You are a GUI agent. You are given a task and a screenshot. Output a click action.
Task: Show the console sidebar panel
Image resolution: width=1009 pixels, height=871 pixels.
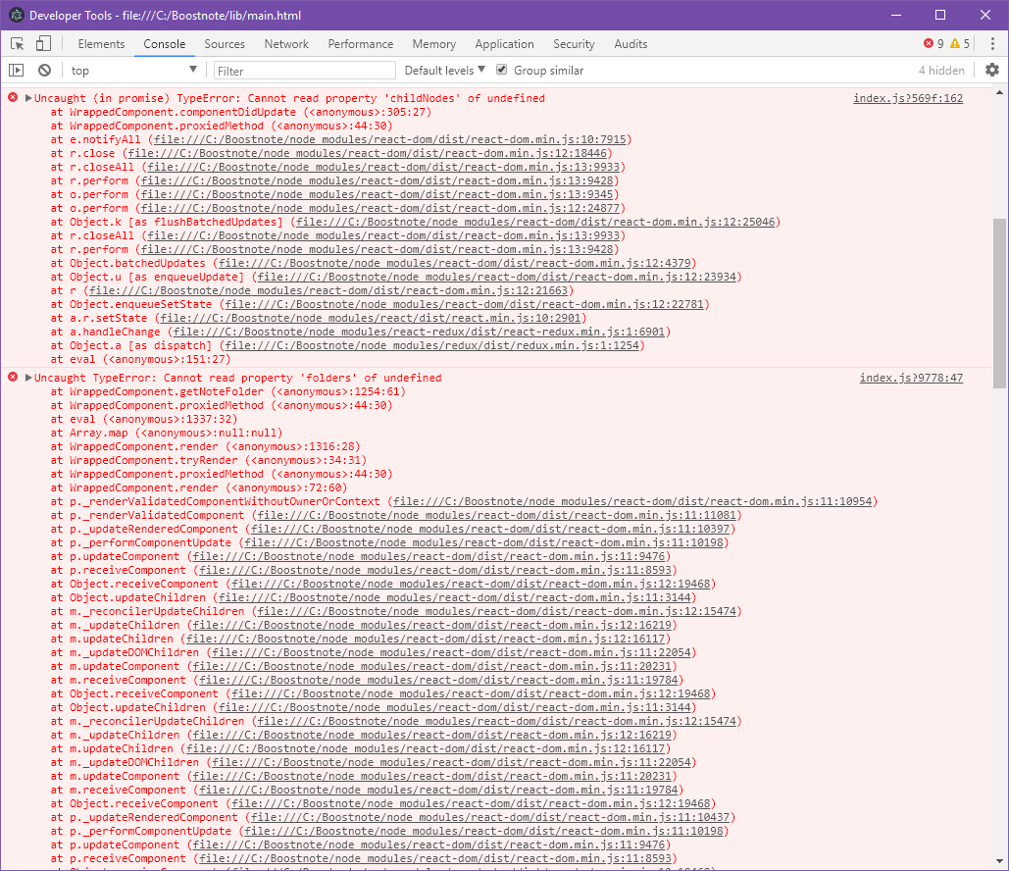coord(16,70)
